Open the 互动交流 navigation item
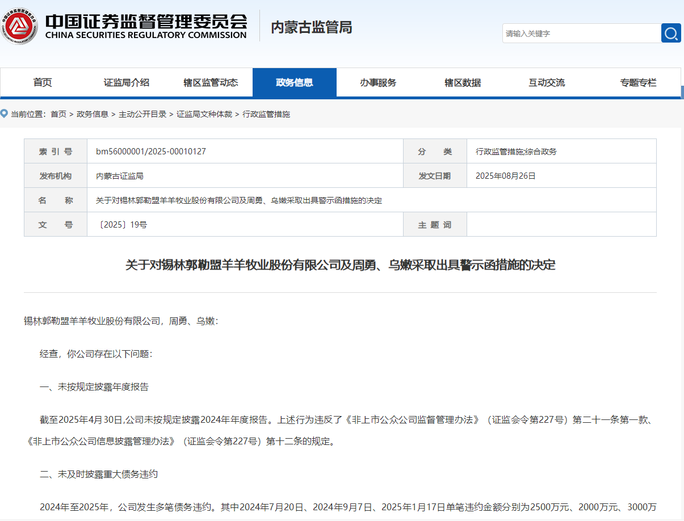Screen dimensions: 684x521 pos(547,83)
